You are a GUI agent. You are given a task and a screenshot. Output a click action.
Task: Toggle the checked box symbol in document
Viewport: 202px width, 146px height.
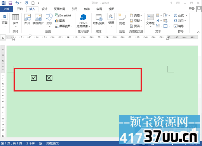tap(34, 78)
